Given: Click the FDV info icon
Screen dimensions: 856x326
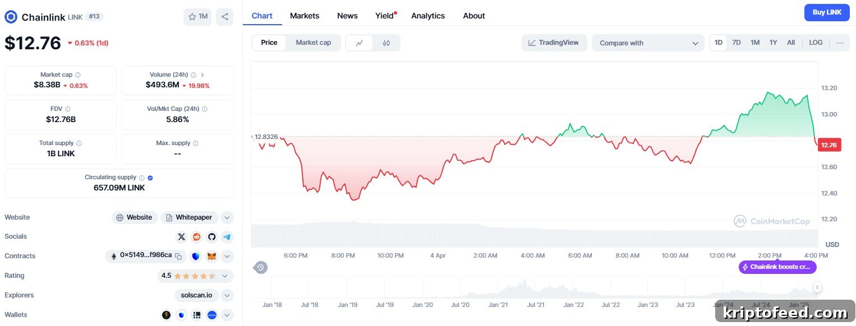Looking at the screenshot, I should (x=68, y=109).
